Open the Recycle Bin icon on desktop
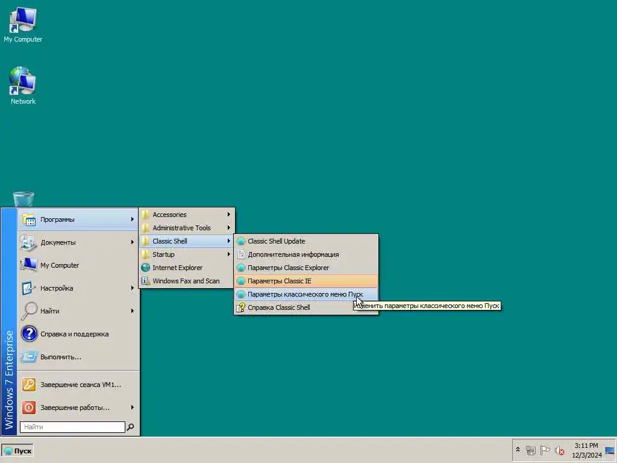 (x=23, y=199)
